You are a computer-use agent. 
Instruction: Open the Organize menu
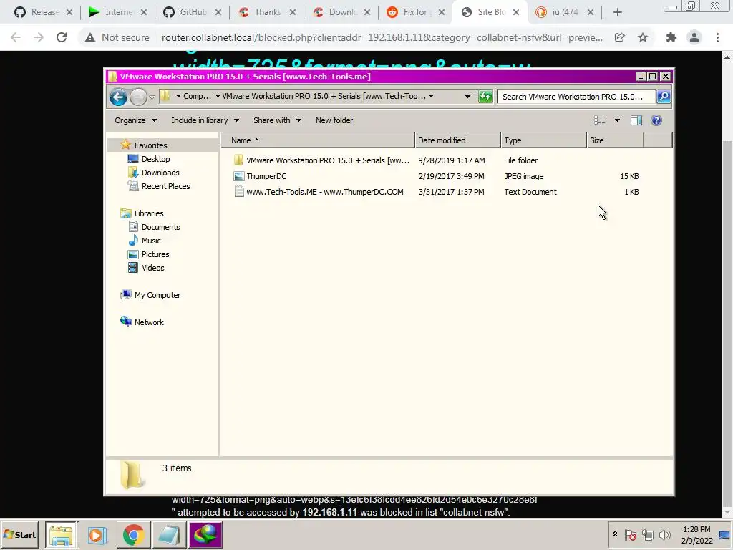(135, 120)
